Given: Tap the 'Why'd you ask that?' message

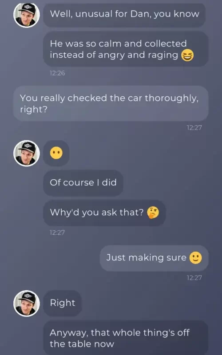Looking at the screenshot, I should pos(104,213).
